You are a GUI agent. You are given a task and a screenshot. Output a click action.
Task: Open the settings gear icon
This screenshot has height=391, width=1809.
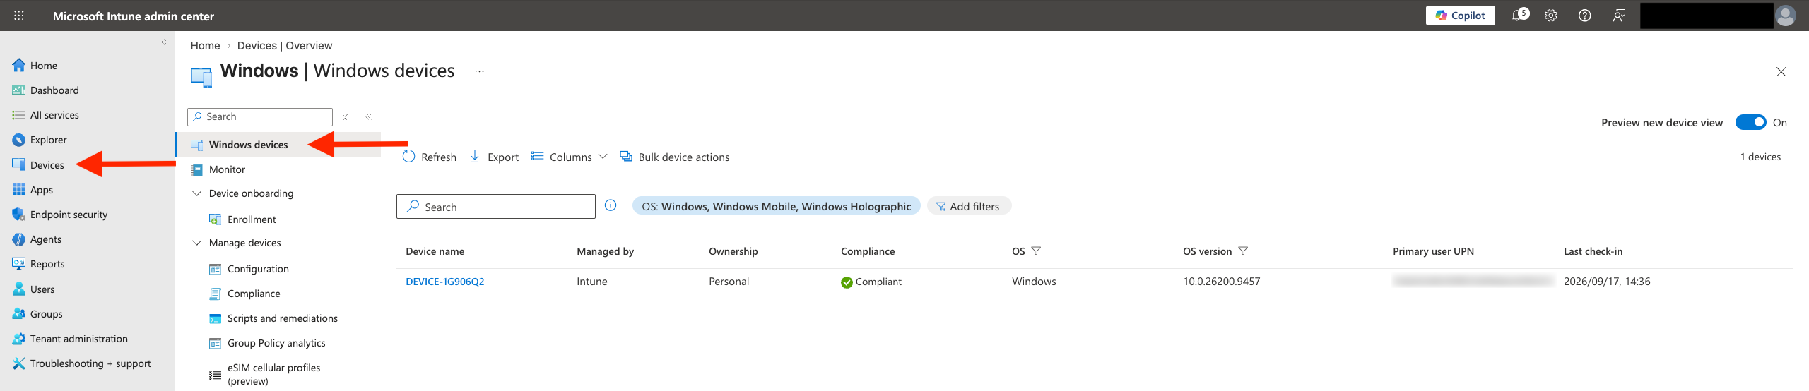pos(1551,16)
